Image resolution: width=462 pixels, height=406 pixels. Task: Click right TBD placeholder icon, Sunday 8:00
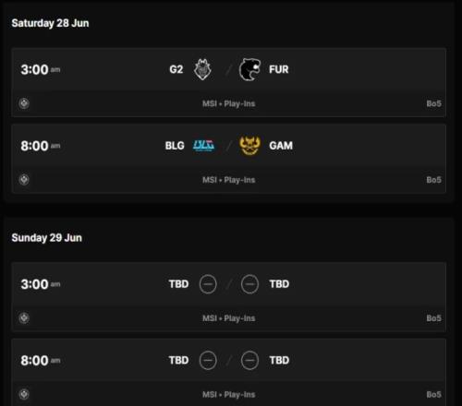coord(249,360)
